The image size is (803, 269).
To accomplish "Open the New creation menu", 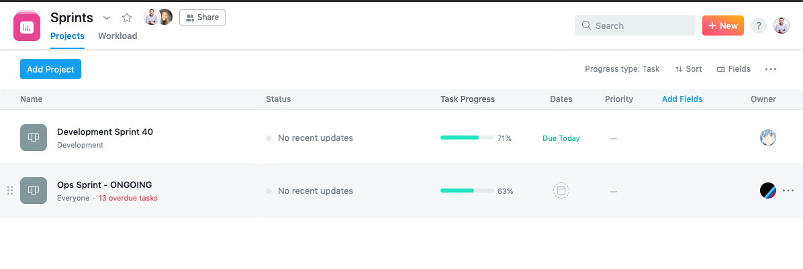I will click(722, 25).
